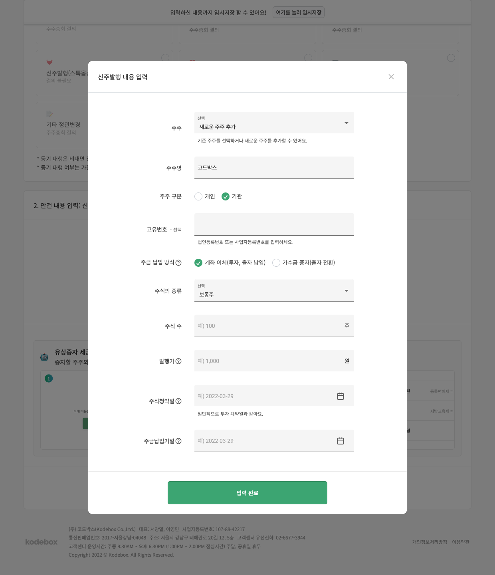Click the help icon beside 발행가
The height and width of the screenshot is (575, 495).
tap(178, 361)
